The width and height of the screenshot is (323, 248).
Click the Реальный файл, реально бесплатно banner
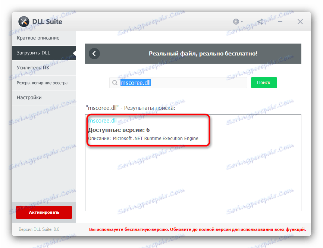193,54
